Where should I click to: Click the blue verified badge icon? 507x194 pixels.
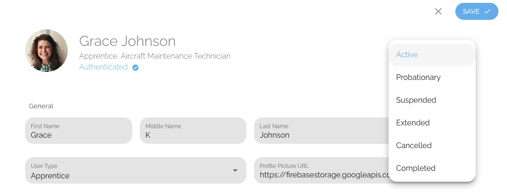point(136,68)
